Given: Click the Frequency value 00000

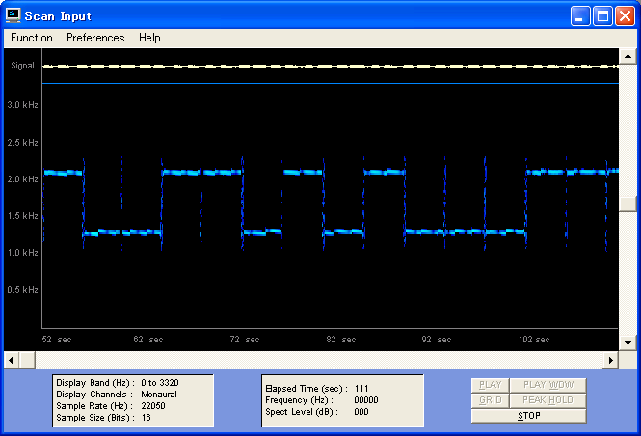Looking at the screenshot, I should tap(366, 400).
